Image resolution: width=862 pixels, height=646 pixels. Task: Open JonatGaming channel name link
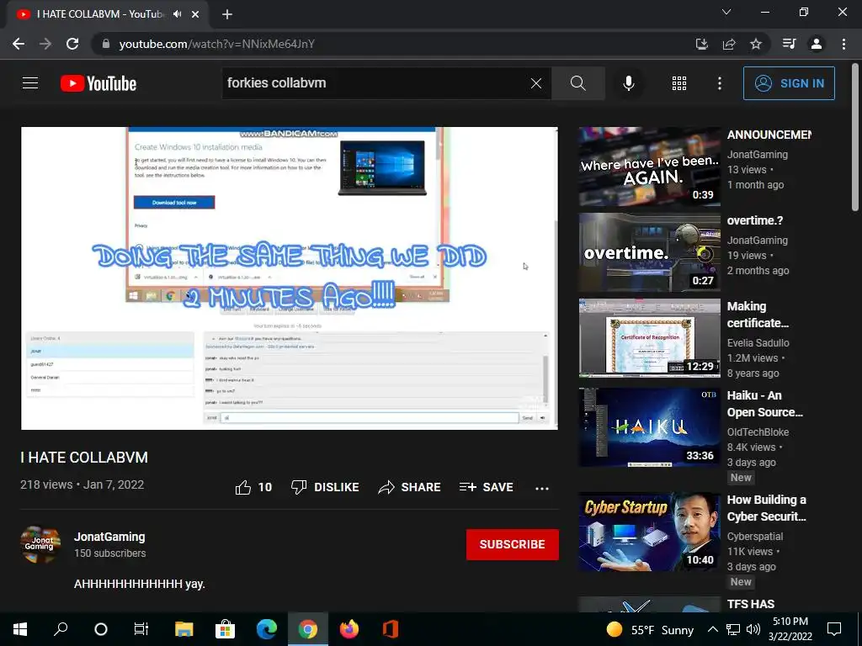[x=109, y=537]
